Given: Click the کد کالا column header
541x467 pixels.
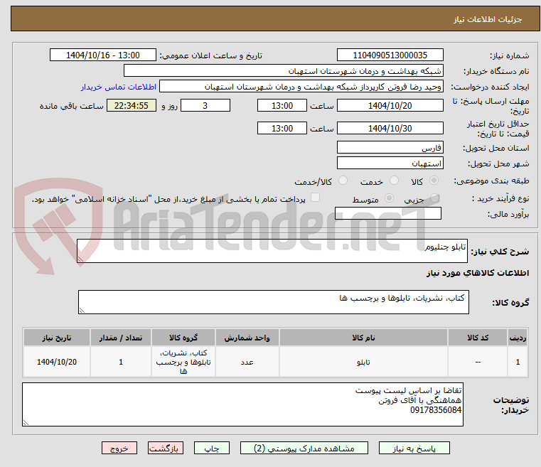Looking at the screenshot, I should pos(478,338).
